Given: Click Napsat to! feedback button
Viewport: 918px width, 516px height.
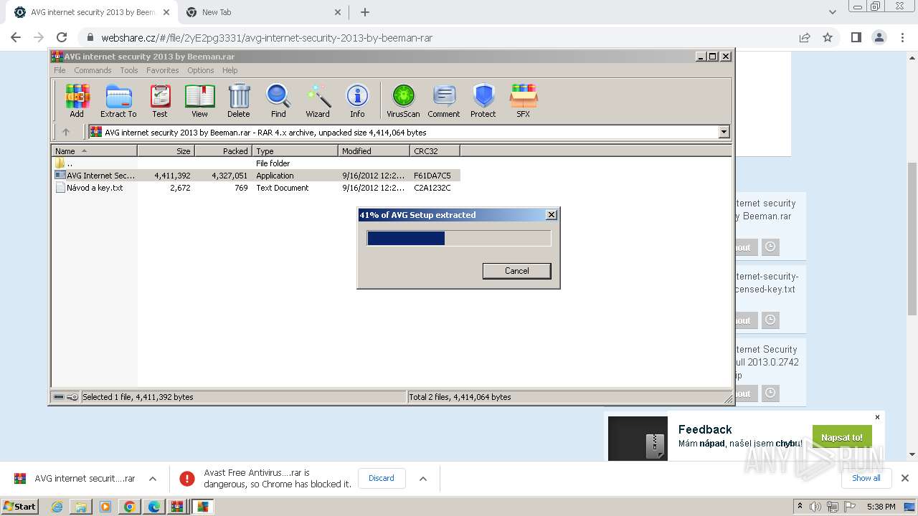Looking at the screenshot, I should [842, 437].
